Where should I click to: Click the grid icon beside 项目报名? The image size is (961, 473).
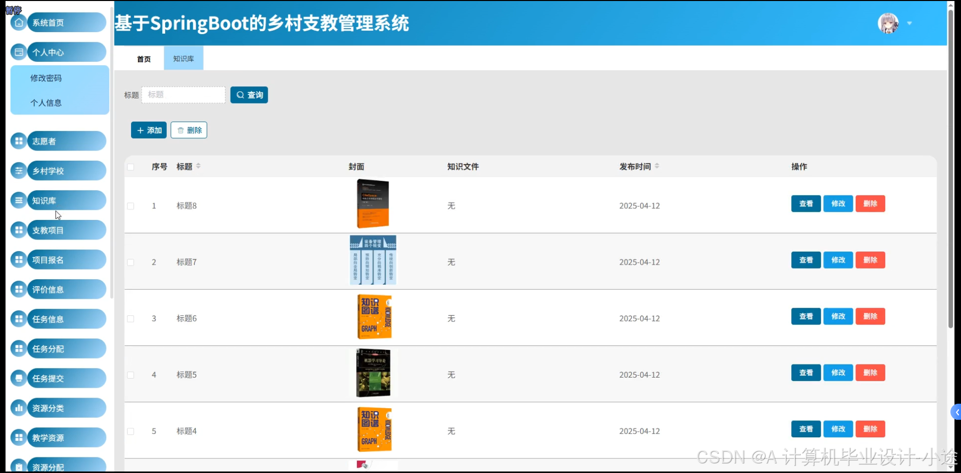[19, 260]
